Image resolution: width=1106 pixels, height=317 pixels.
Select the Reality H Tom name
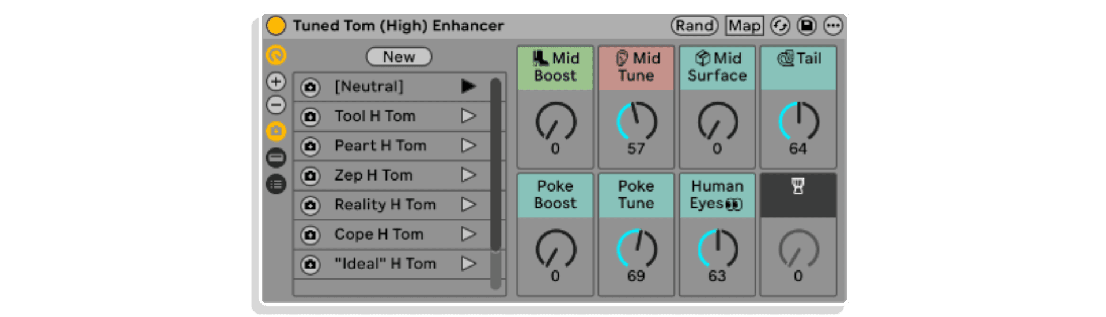[385, 205]
